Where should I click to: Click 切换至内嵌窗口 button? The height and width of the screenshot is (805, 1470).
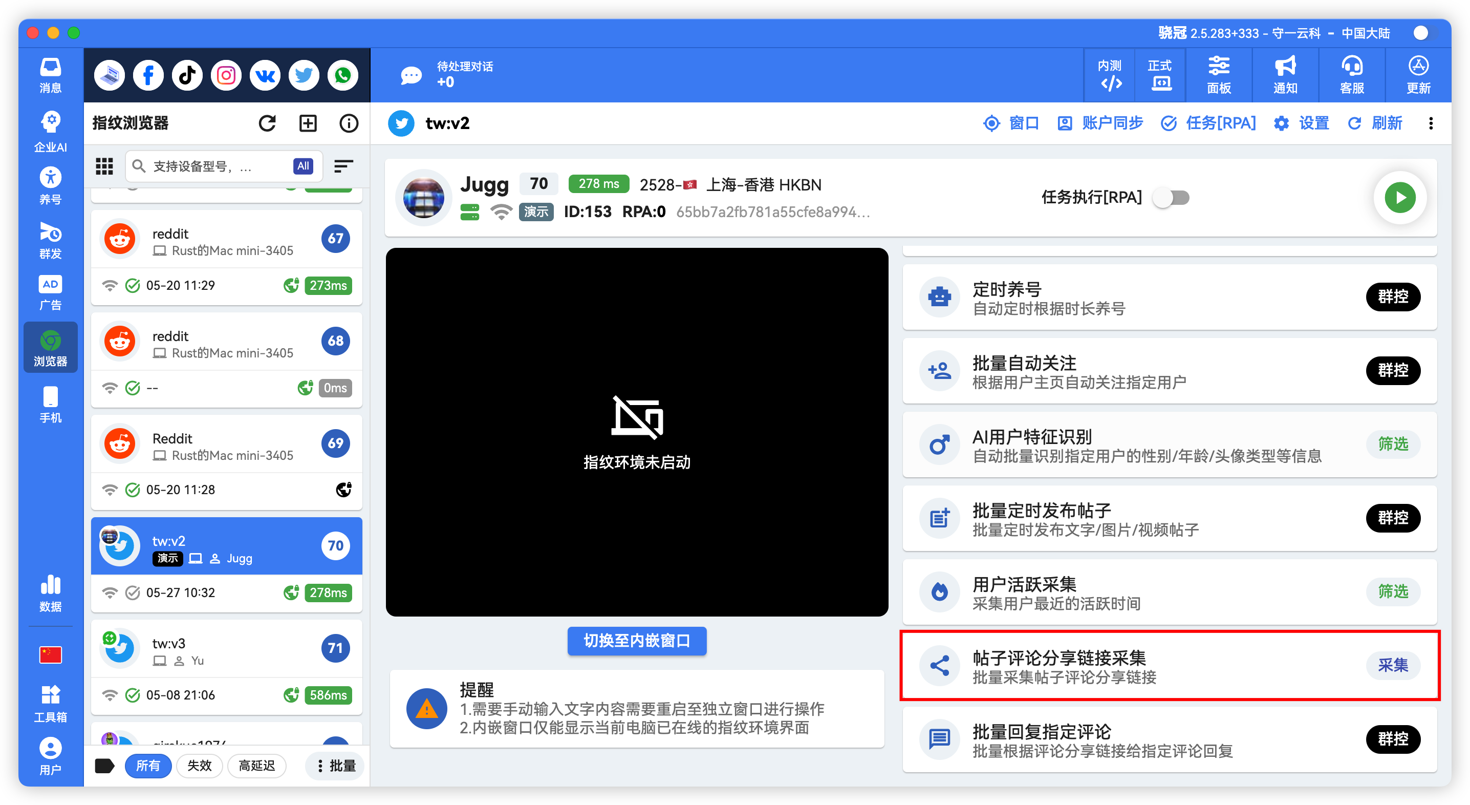[637, 641]
